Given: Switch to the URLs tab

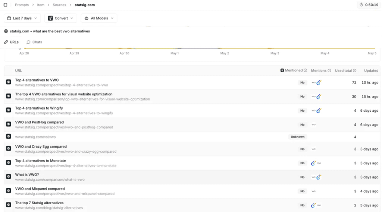Looking at the screenshot, I should tap(11, 42).
